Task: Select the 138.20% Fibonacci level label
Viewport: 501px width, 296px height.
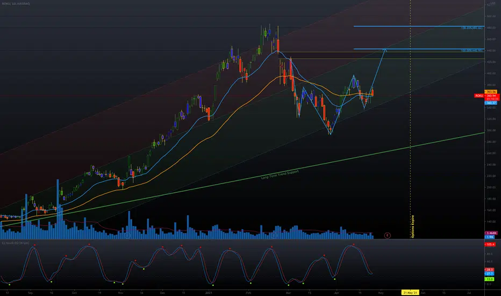Action: click(472, 28)
